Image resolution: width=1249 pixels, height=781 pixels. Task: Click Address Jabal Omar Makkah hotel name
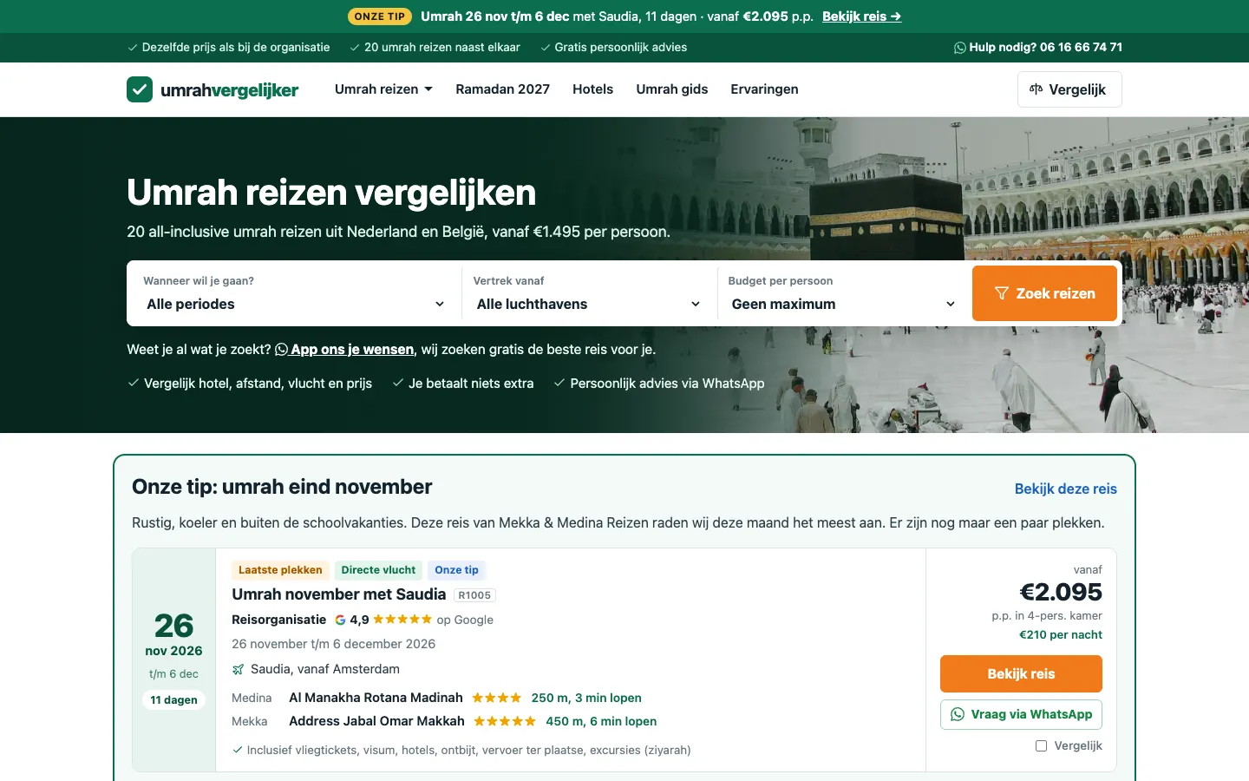[376, 721]
